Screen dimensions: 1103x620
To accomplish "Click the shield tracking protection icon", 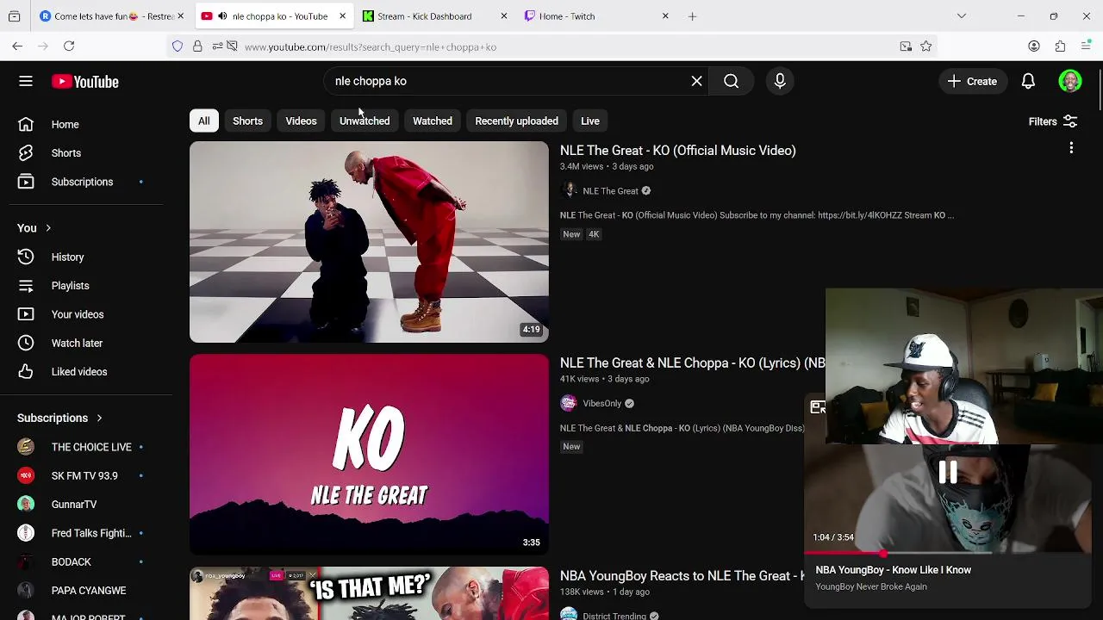I will pos(178,46).
